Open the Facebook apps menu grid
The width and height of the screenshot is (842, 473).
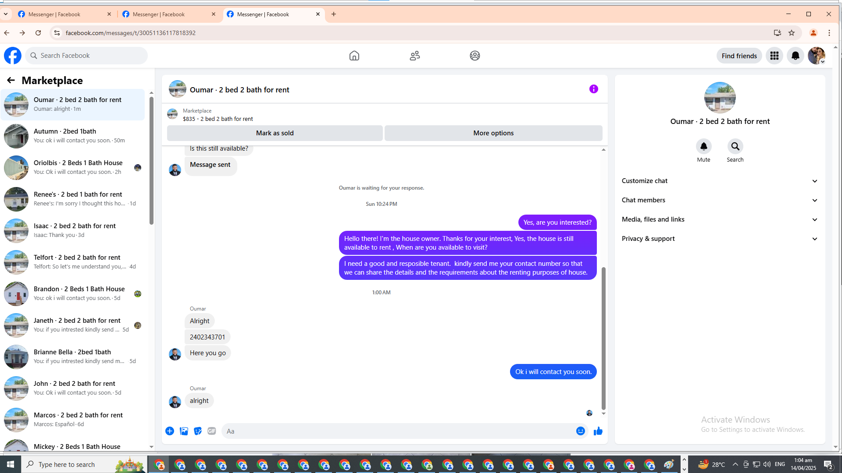coord(774,56)
